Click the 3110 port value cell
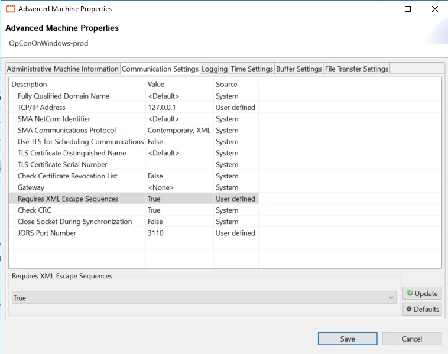The height and width of the screenshot is (354, 448). pyautogui.click(x=179, y=233)
